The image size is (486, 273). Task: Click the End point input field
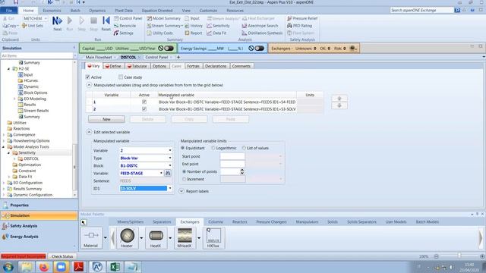point(232,164)
